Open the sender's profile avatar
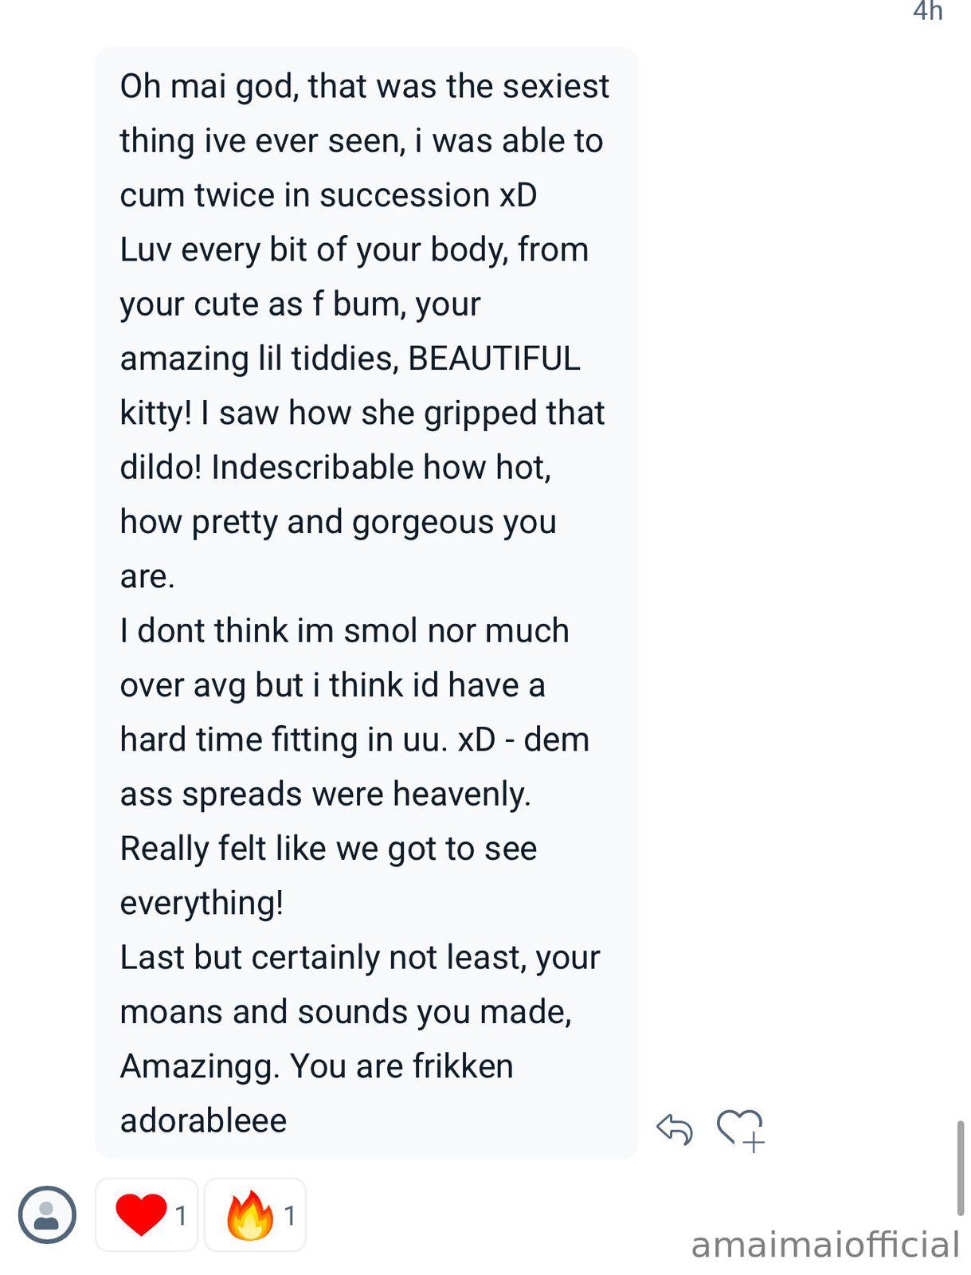Screen dimensions: 971x1275 [47, 1215]
